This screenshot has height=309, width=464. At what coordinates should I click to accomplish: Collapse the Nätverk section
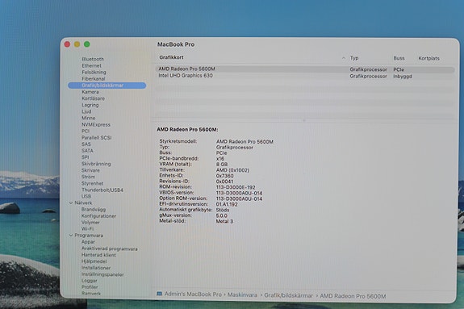(71, 203)
